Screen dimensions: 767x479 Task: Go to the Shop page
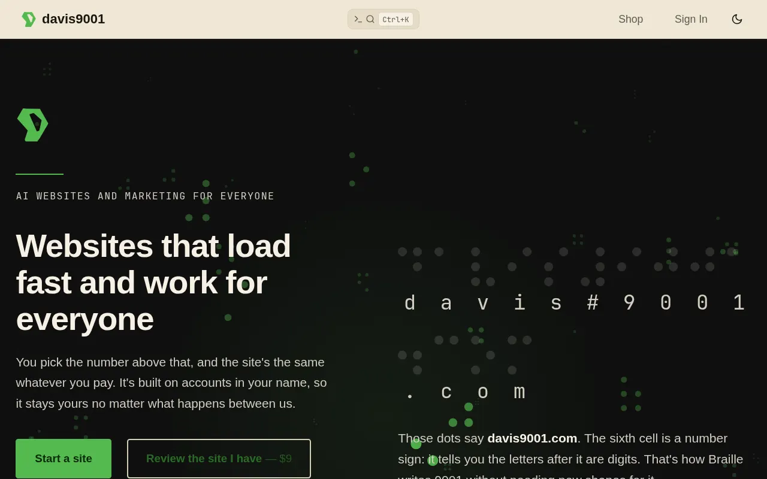[x=630, y=19]
